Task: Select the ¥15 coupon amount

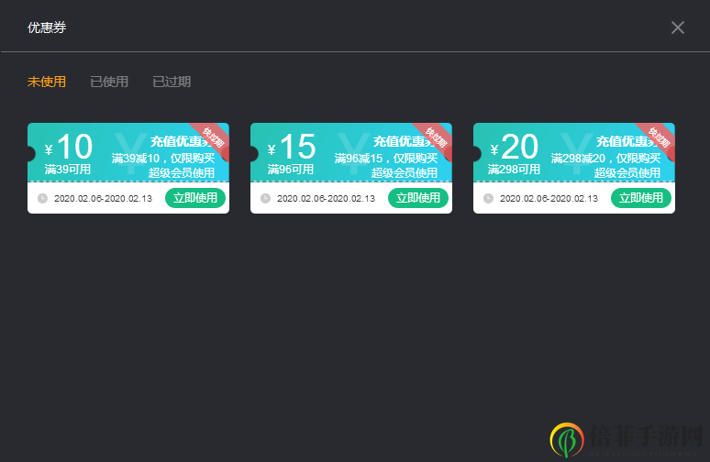Action: [293, 148]
